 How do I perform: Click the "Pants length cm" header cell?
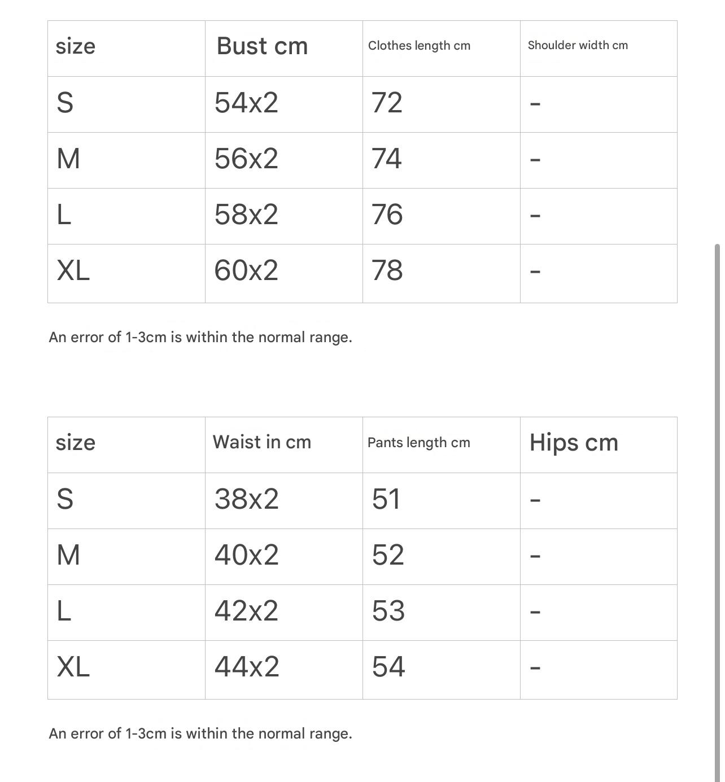coord(418,443)
